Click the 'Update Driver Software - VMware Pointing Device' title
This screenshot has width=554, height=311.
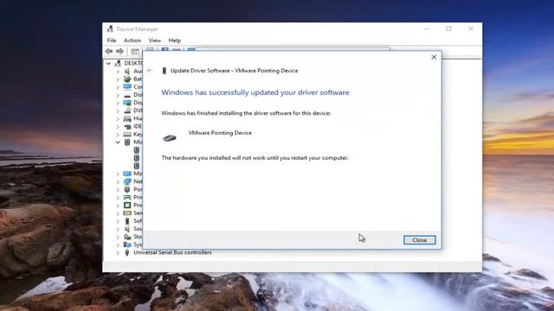pos(235,71)
